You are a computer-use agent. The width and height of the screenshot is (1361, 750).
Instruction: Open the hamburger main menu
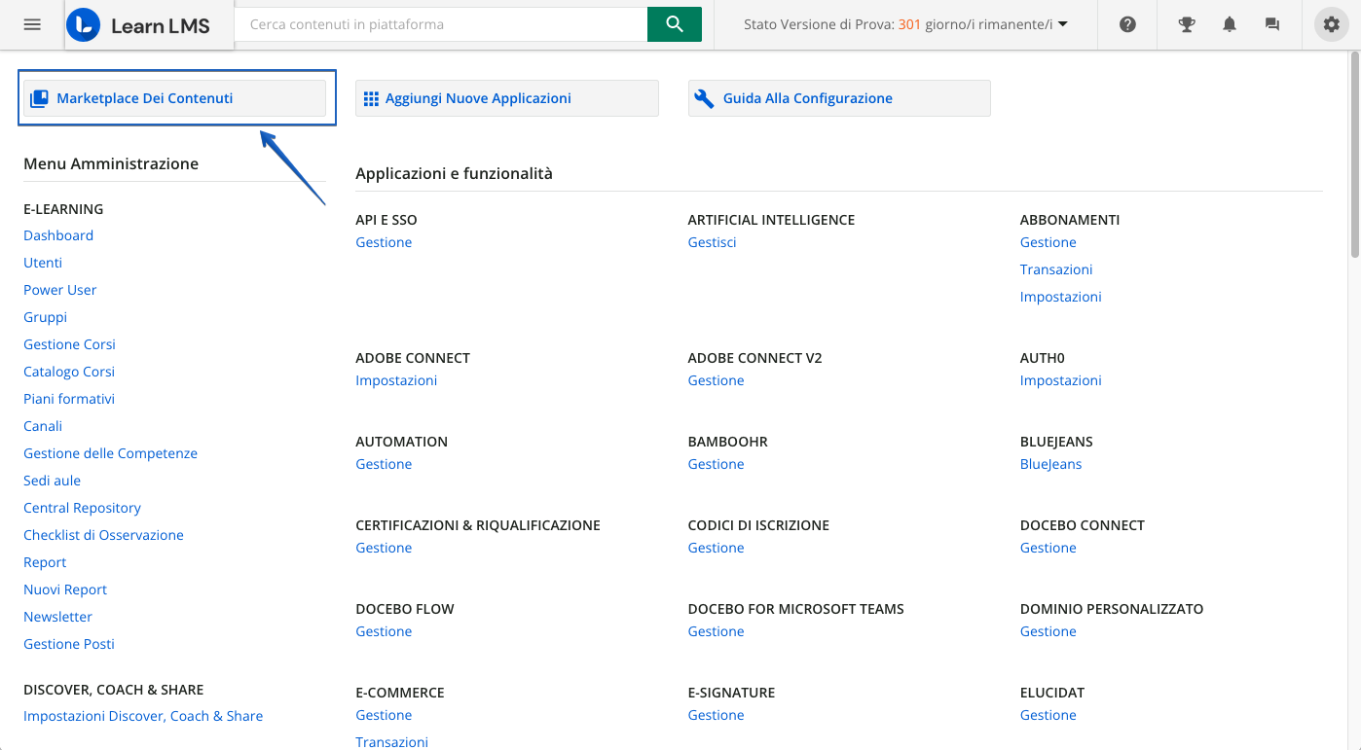[x=32, y=24]
